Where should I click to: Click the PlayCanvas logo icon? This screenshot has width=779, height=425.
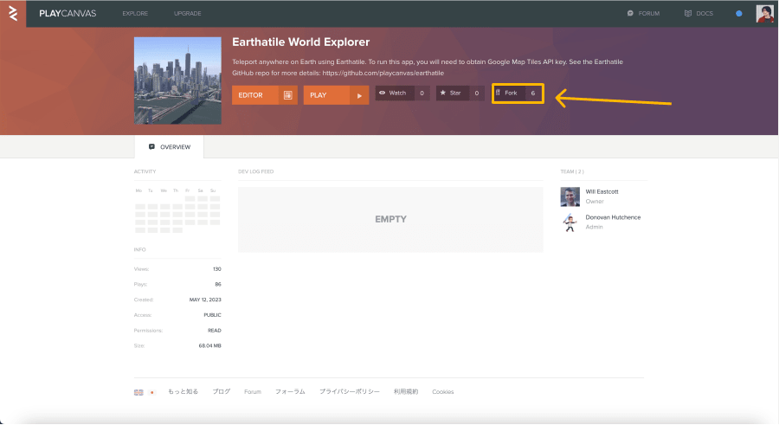(x=13, y=14)
